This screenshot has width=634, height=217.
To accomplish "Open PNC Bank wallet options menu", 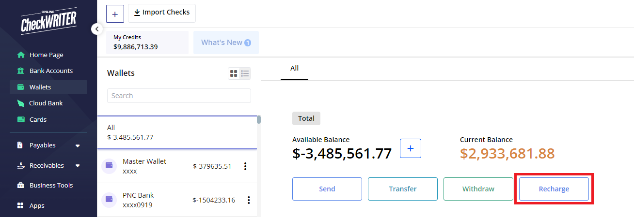I will point(249,200).
